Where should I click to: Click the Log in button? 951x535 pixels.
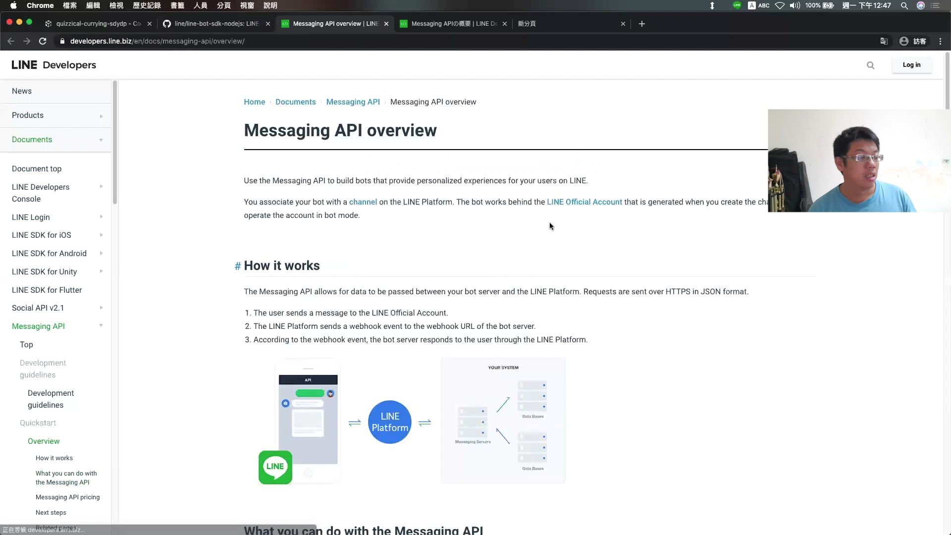911,65
